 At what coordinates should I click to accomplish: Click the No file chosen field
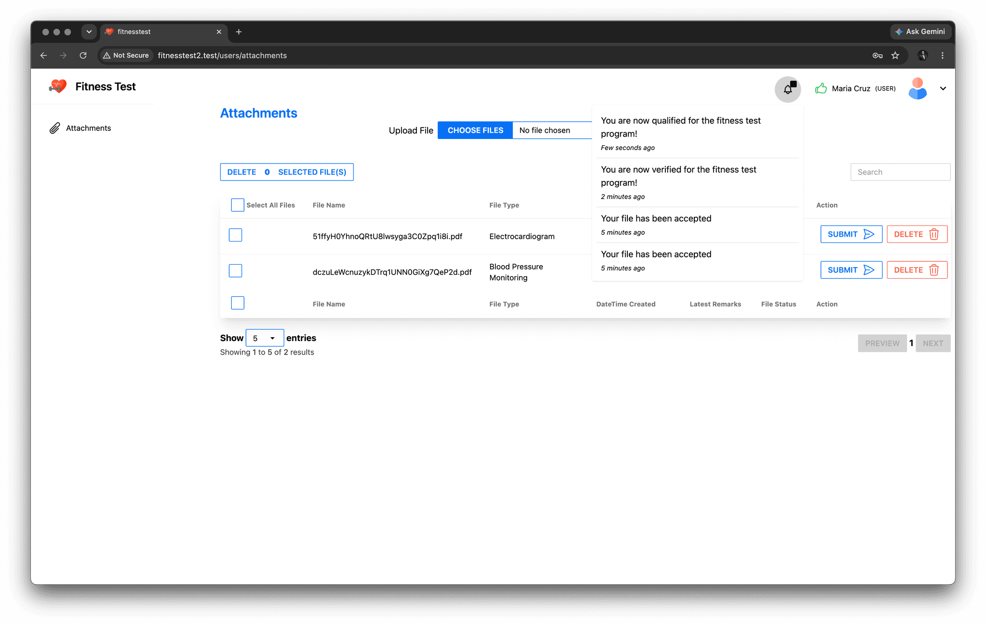coord(552,130)
